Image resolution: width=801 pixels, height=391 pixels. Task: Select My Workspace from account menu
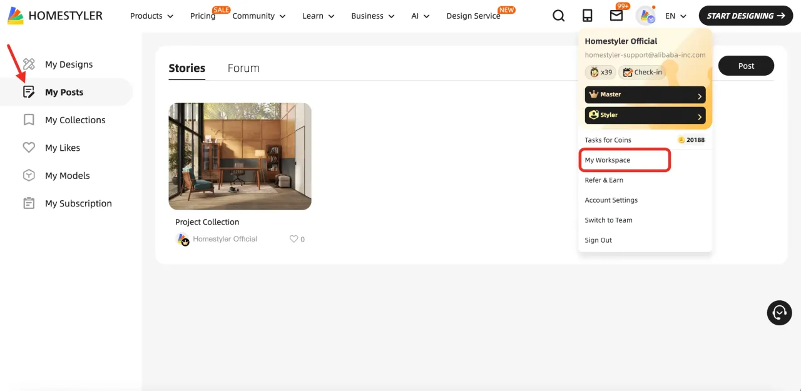[624, 160]
